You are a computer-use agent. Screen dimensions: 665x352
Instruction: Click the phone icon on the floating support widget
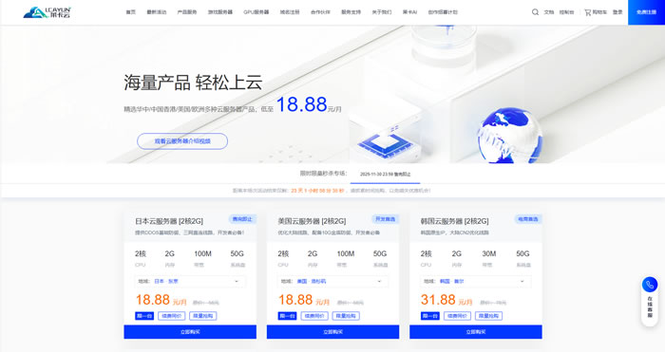(649, 285)
